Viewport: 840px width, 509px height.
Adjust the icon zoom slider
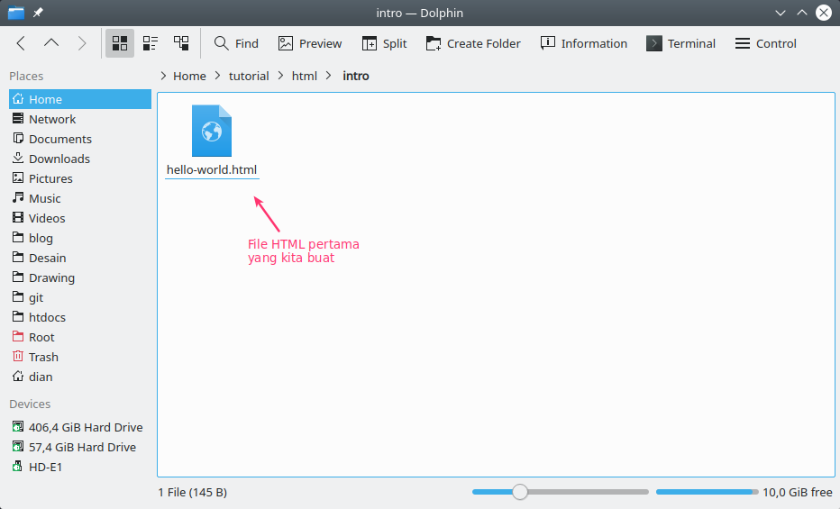(520, 492)
